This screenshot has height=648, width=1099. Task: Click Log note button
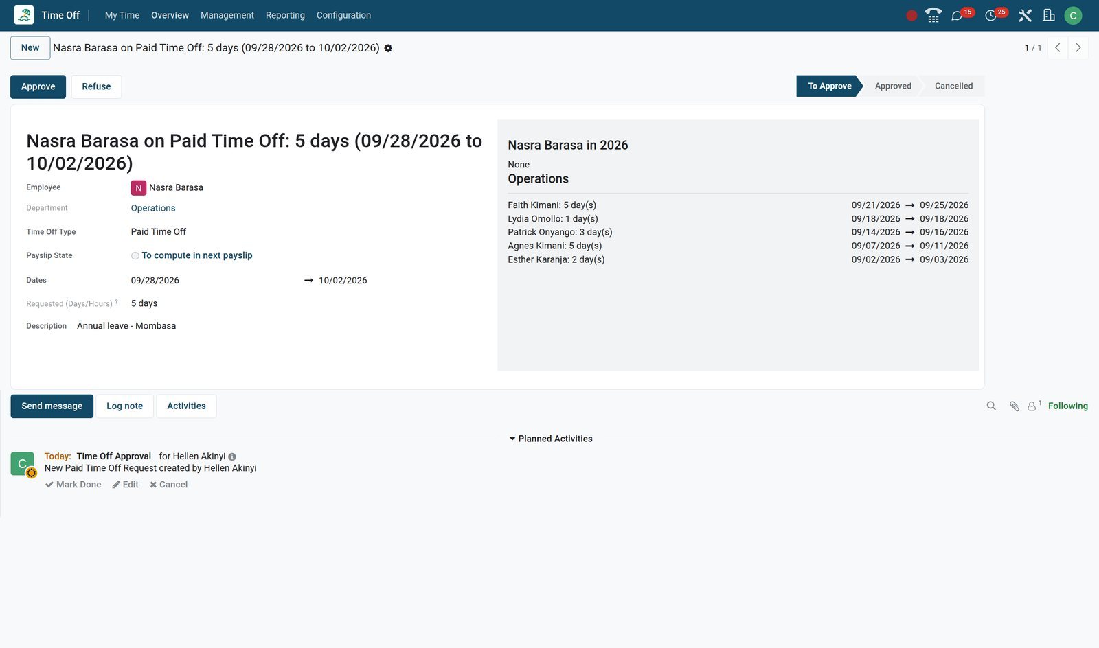tap(124, 406)
